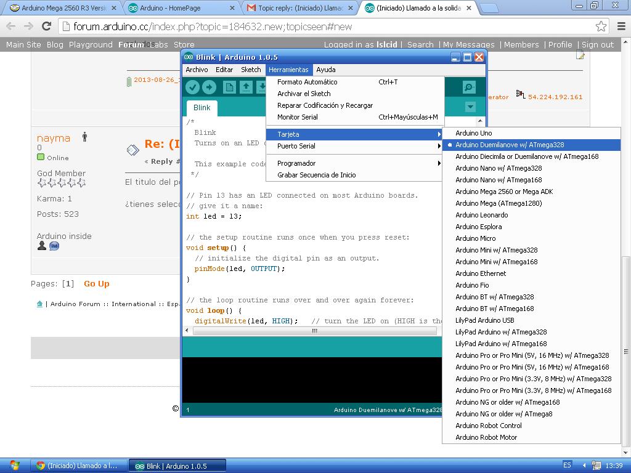
Task: Click the Go Up link
Action: (x=97, y=283)
